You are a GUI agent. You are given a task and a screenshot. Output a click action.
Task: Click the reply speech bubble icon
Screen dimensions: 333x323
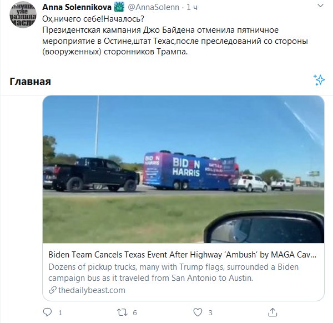coord(47,312)
